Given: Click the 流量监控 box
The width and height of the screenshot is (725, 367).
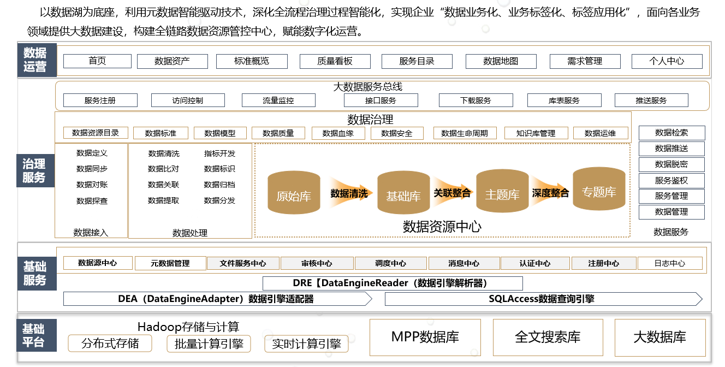Looking at the screenshot, I should (x=278, y=100).
